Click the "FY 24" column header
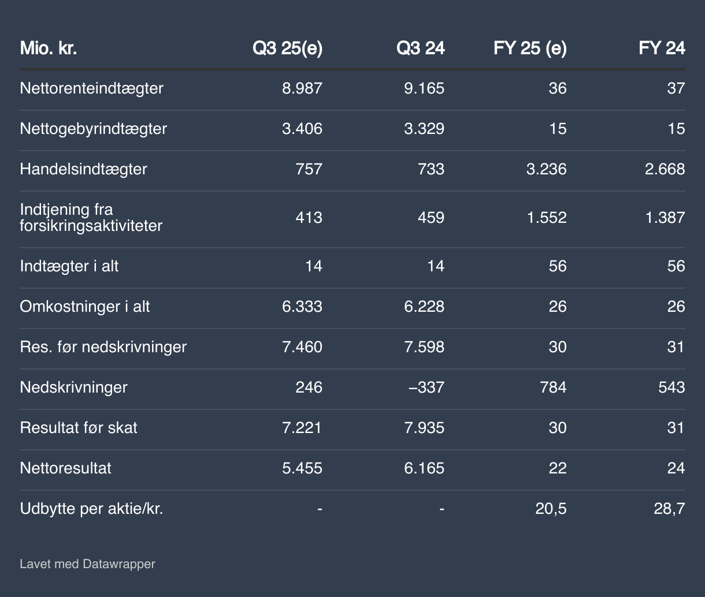Screen dimensions: 705x597 point(662,48)
